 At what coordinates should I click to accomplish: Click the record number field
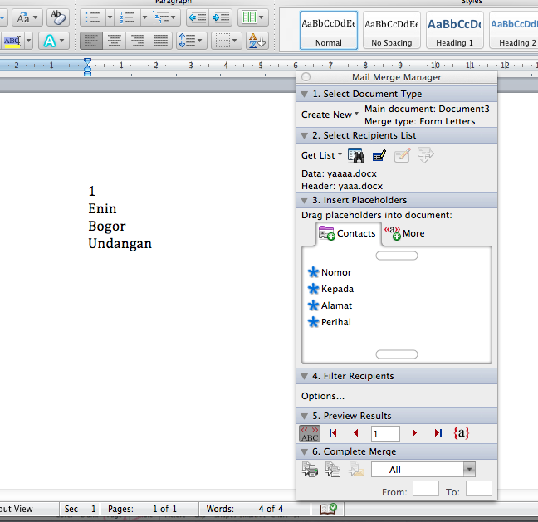click(x=385, y=433)
